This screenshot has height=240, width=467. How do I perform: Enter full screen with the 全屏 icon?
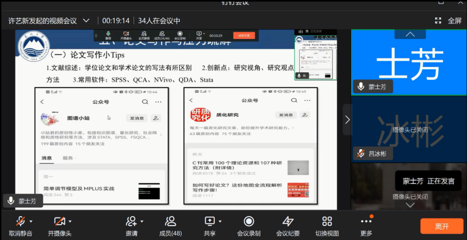[x=438, y=20]
